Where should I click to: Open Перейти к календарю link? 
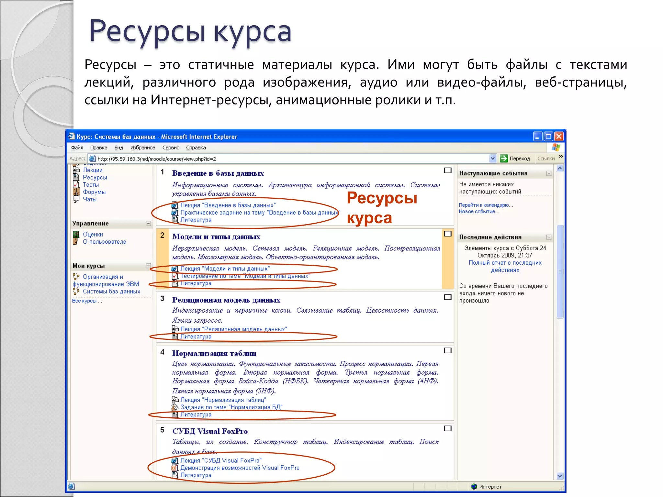pyautogui.click(x=486, y=205)
